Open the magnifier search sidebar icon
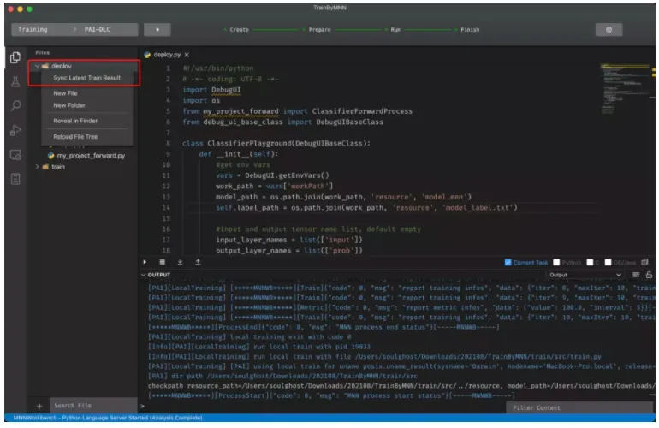Screen dimensions: 659x428 pyautogui.click(x=15, y=105)
